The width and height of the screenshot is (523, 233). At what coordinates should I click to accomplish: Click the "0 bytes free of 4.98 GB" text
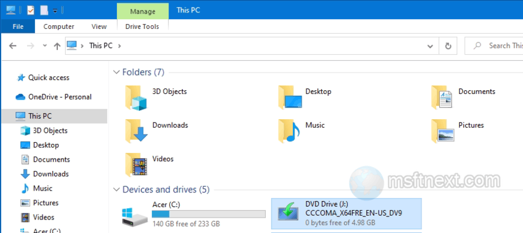[340, 223]
